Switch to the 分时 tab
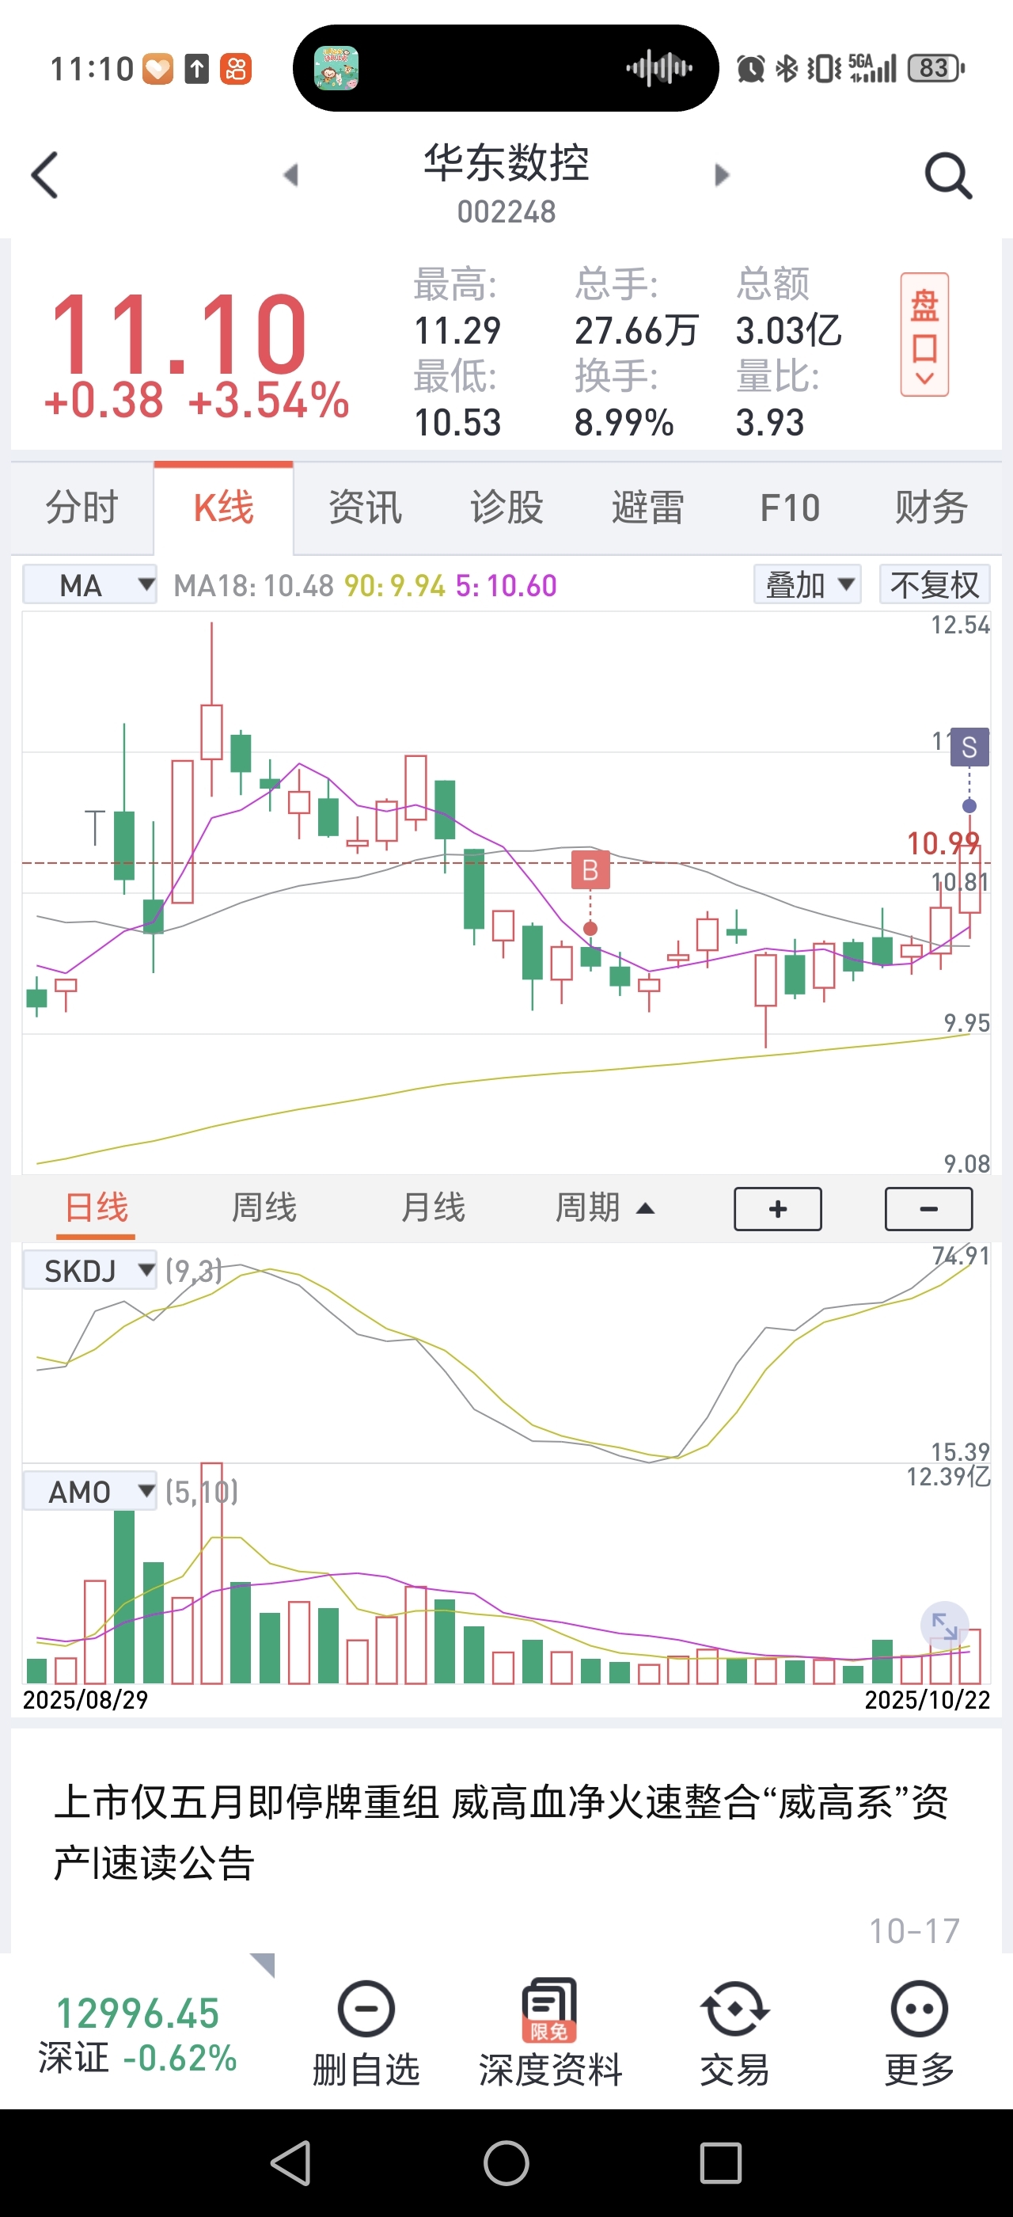This screenshot has height=2217, width=1013. [x=82, y=508]
